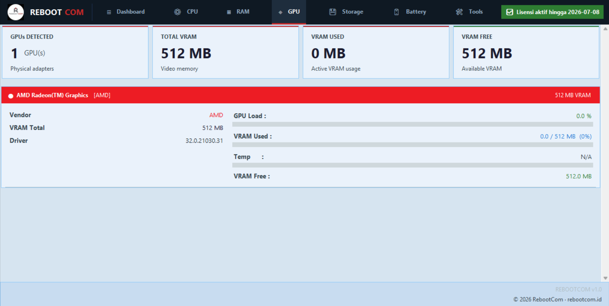Click the scrollbar up arrow
609x306 pixels.
605,29
